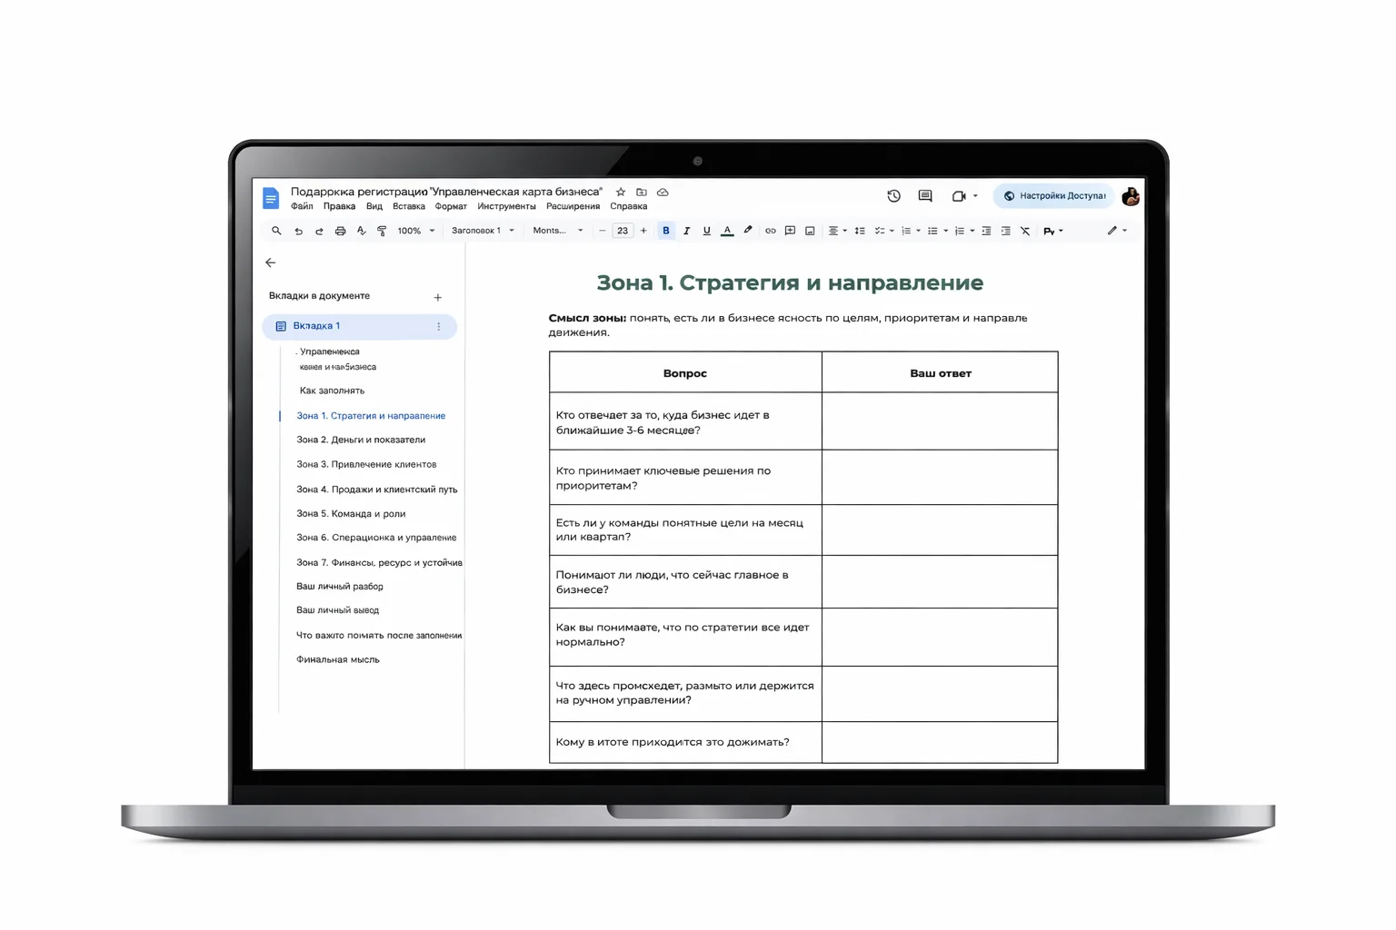Open the 'Инструменты' menu

point(507,206)
